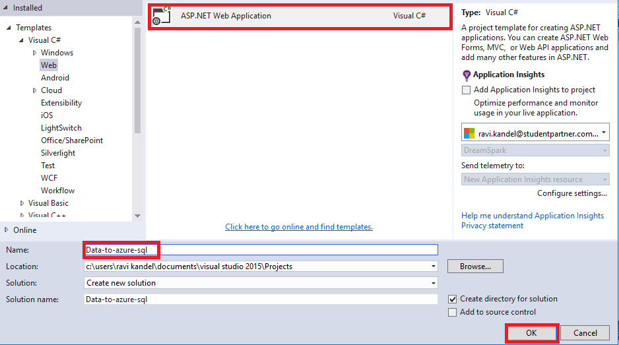619x345 pixels.
Task: Open the Solution dropdown list
Action: [x=261, y=283]
